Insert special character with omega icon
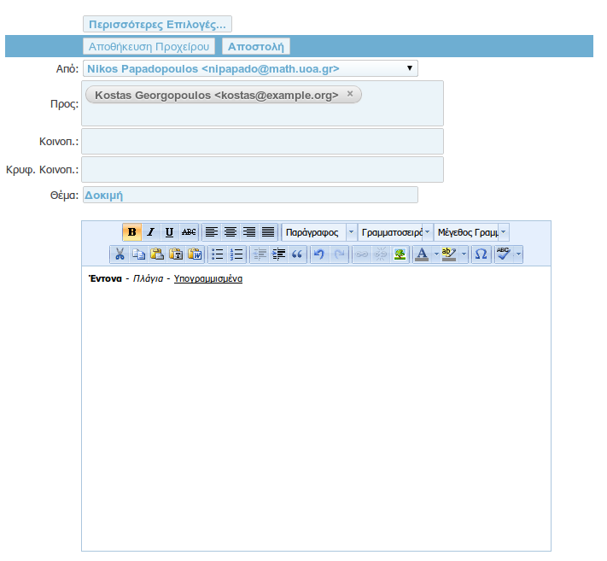Screen dimensions: 607x561 coord(481,254)
